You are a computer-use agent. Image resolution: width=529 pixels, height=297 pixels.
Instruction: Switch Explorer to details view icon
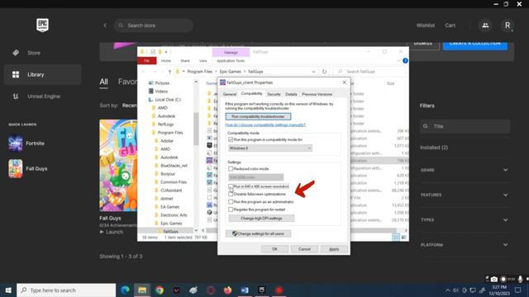pos(396,238)
